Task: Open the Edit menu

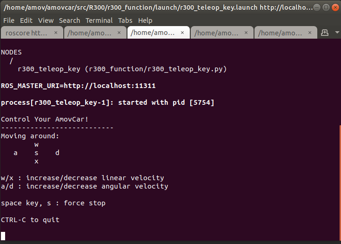Action: (x=26, y=20)
